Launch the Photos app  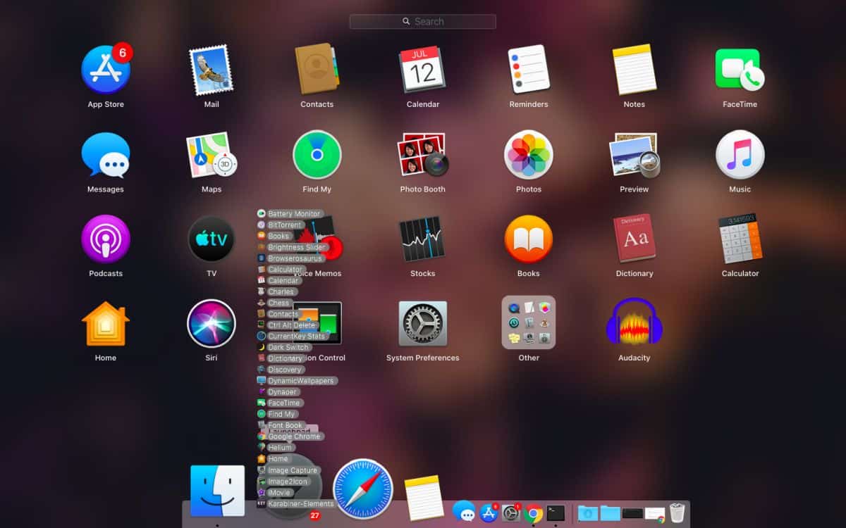point(529,155)
